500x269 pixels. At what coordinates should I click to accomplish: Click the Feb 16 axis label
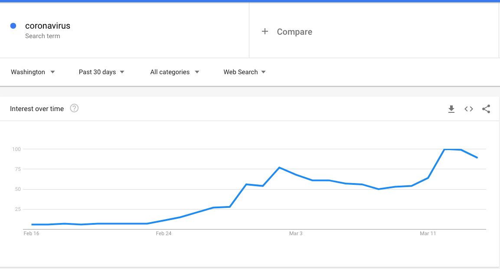[x=31, y=233]
